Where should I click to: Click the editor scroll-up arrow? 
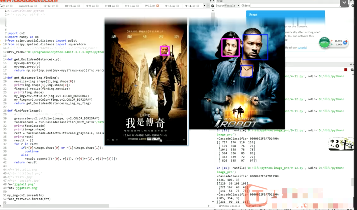213,11
